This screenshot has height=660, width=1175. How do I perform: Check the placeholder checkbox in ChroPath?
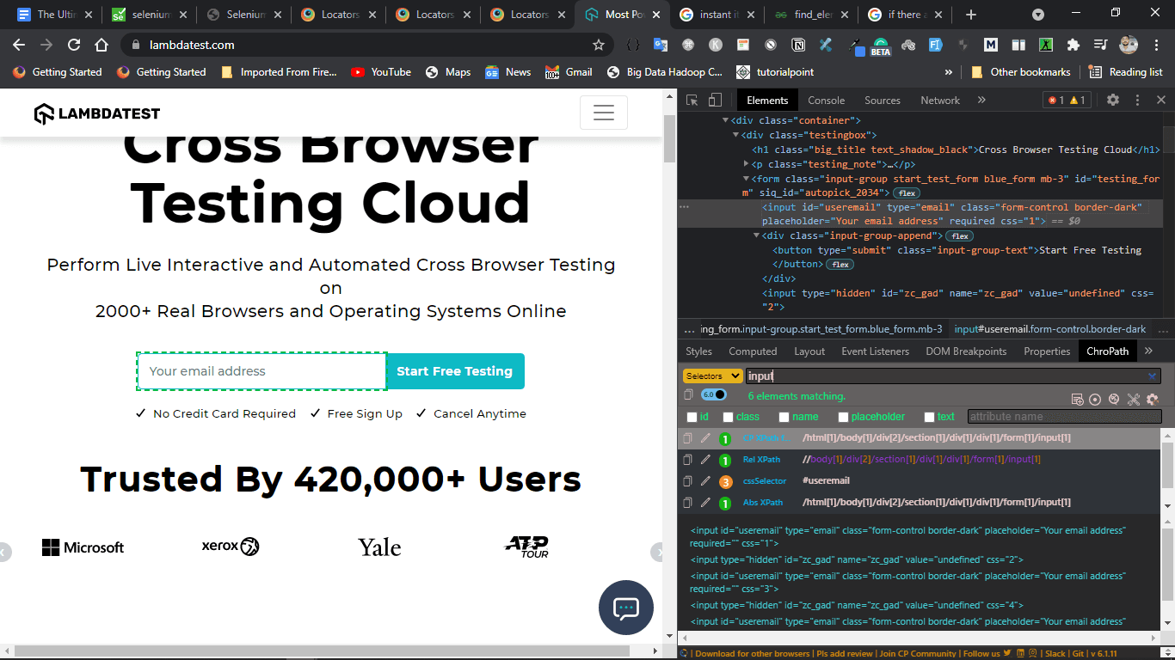click(x=844, y=416)
